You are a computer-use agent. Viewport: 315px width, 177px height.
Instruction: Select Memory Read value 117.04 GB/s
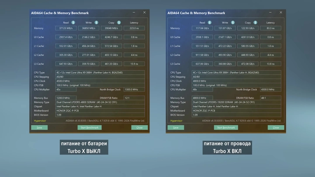coord(202,28)
